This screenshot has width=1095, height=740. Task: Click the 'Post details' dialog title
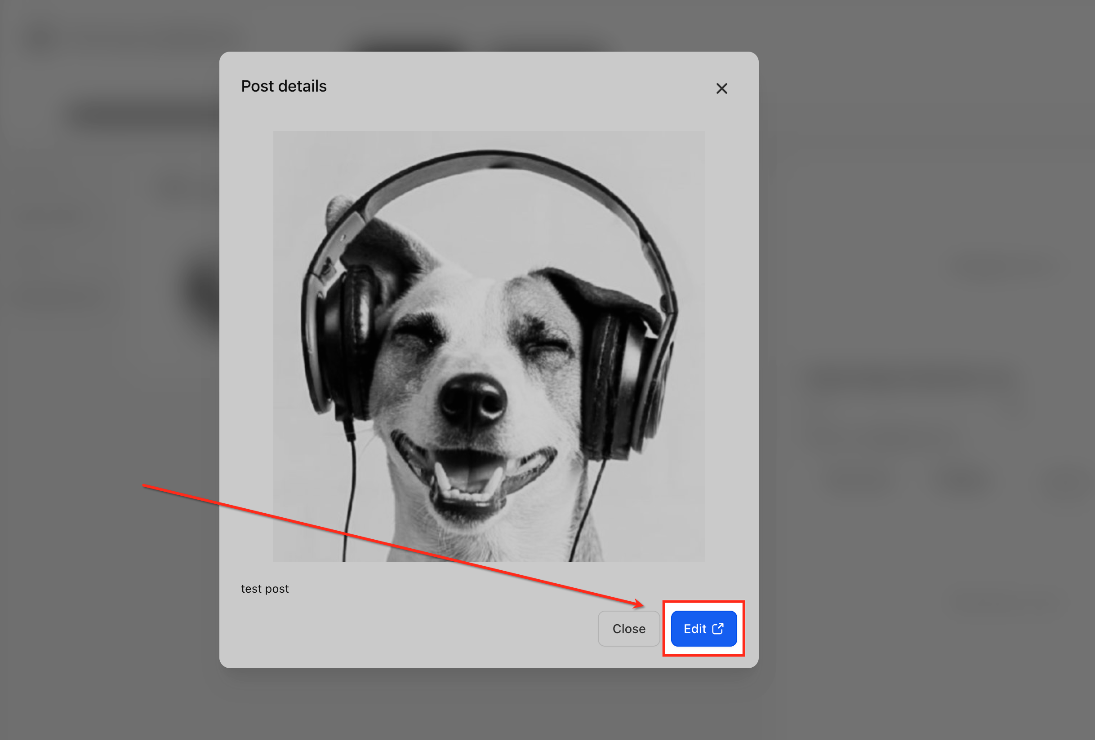pos(284,86)
